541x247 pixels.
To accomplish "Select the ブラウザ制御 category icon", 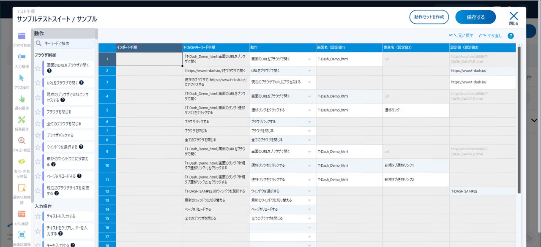I will click(x=22, y=36).
